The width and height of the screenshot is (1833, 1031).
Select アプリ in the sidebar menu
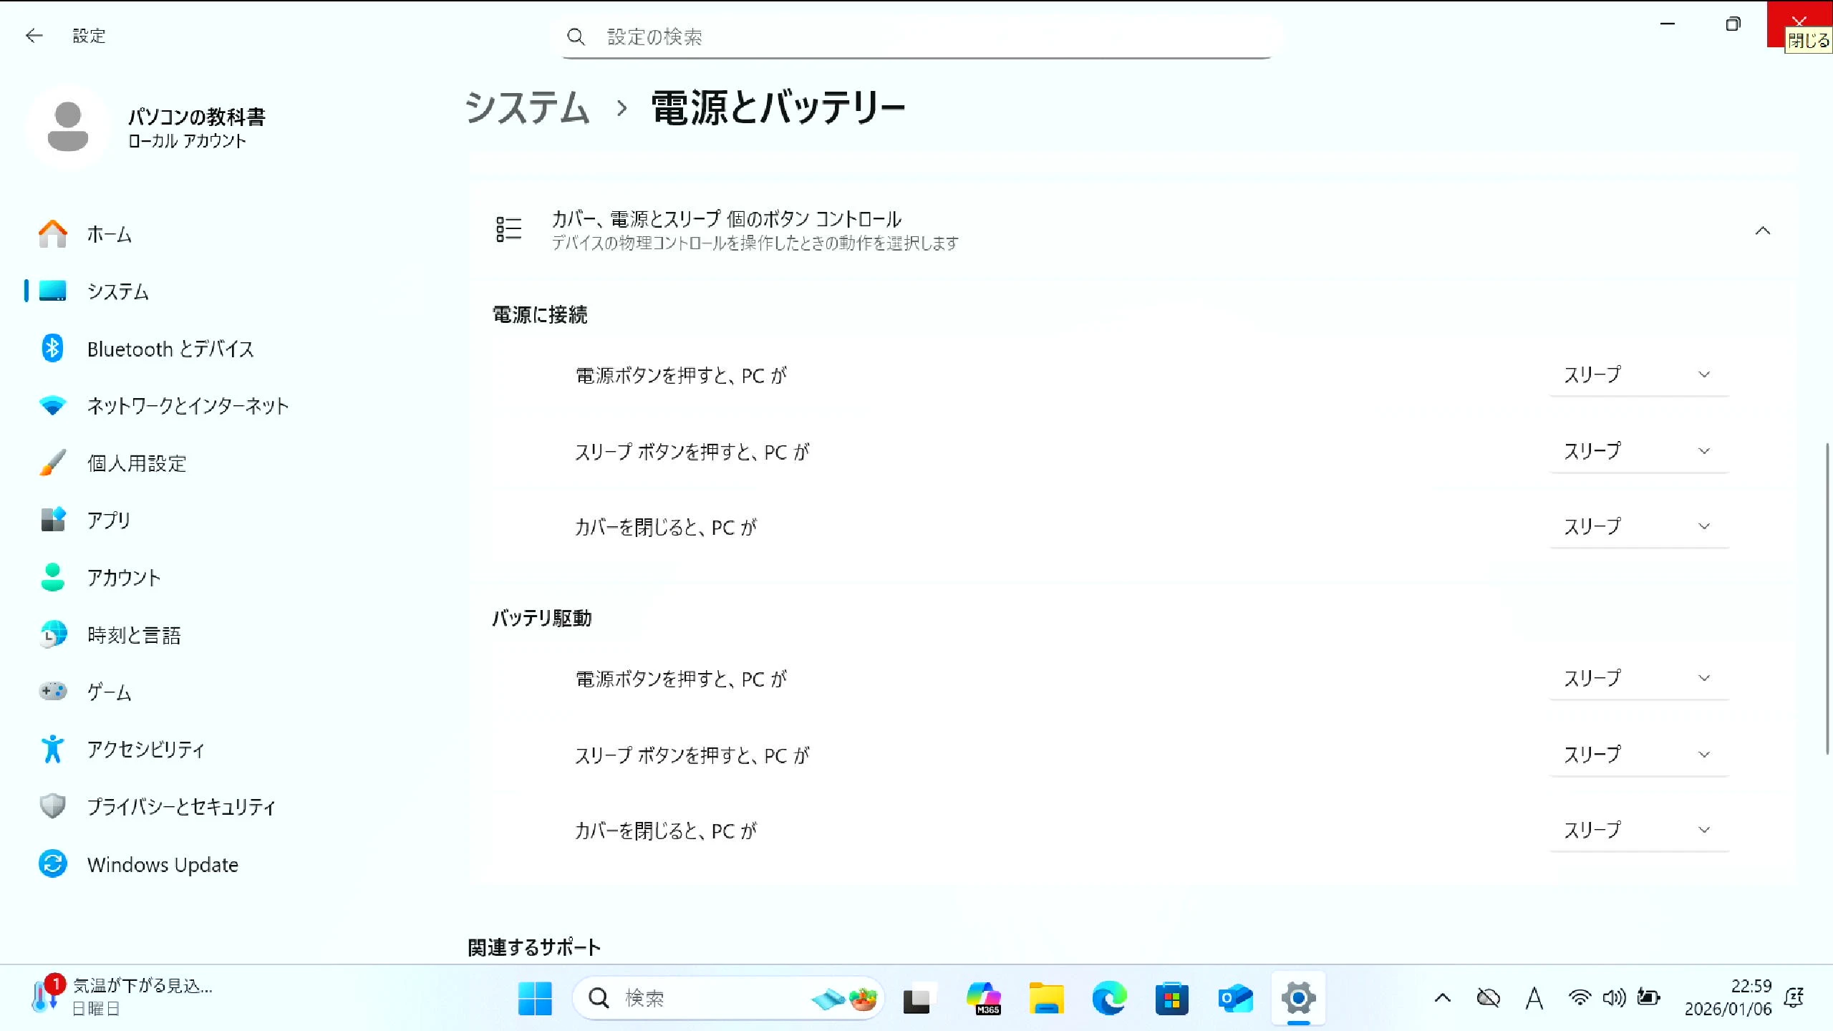tap(109, 521)
